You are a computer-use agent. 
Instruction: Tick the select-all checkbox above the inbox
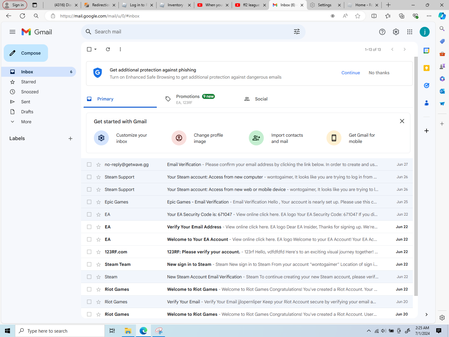89,49
